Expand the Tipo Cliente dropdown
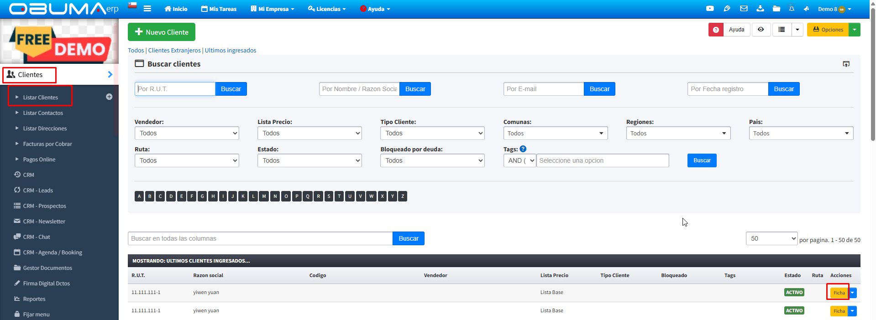The height and width of the screenshot is (320, 876). click(432, 133)
